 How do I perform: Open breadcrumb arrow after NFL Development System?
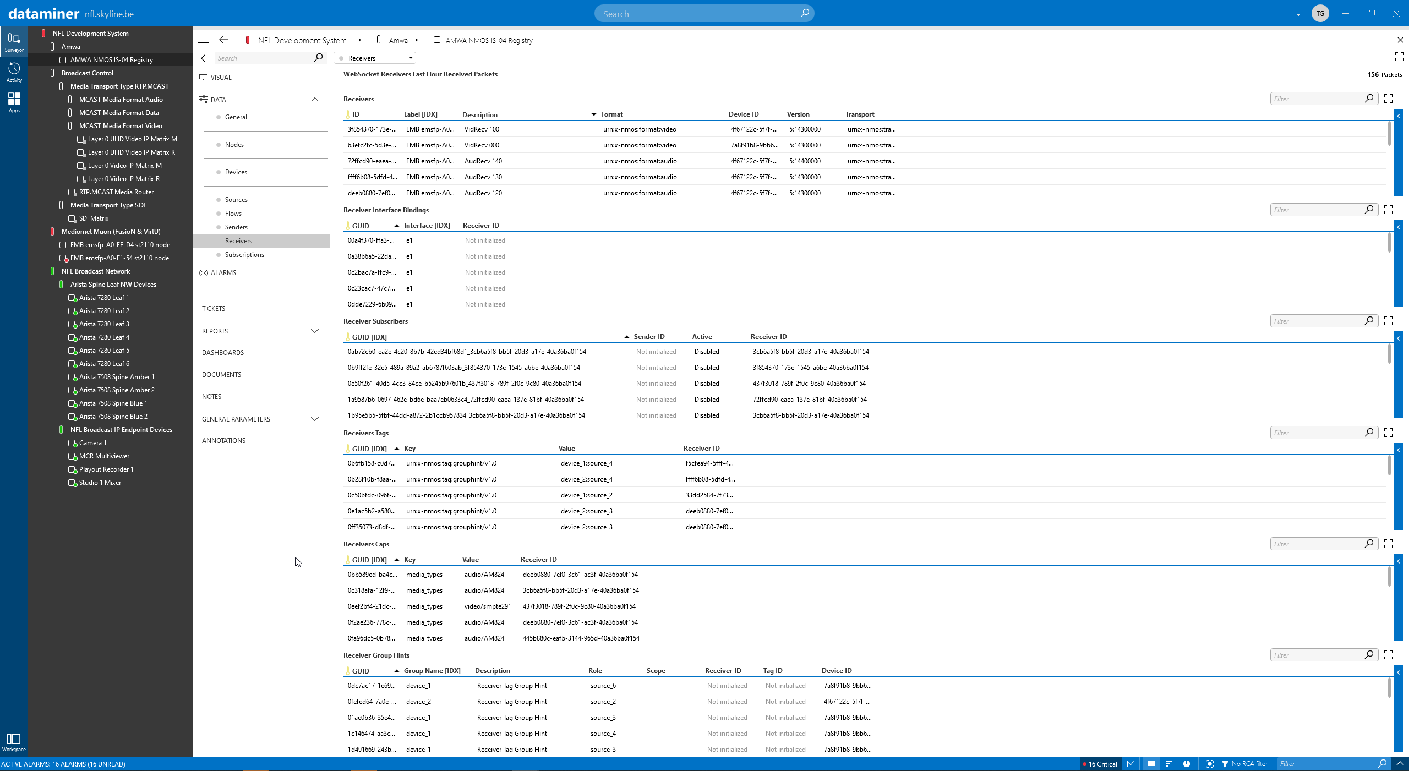tap(359, 40)
